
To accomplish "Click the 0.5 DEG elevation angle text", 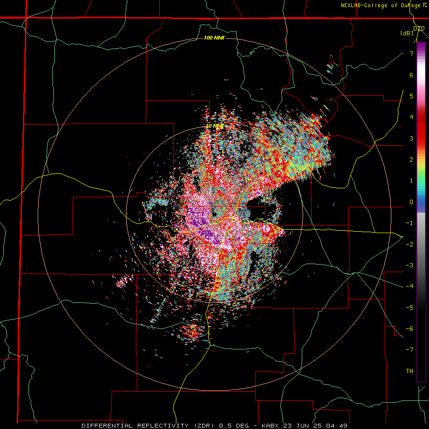I will point(234,426).
